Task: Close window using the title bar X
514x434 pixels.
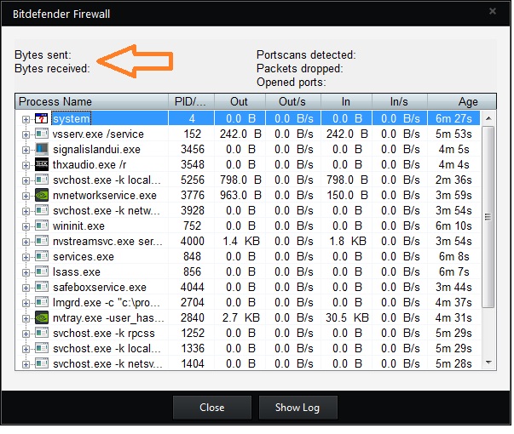Action: [x=493, y=11]
